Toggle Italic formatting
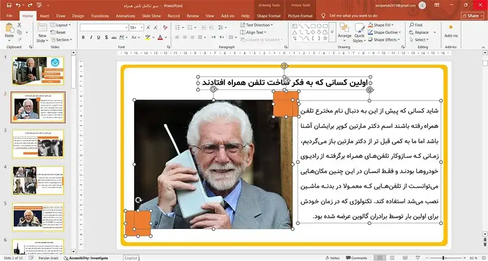The image size is (488, 261). point(91,37)
